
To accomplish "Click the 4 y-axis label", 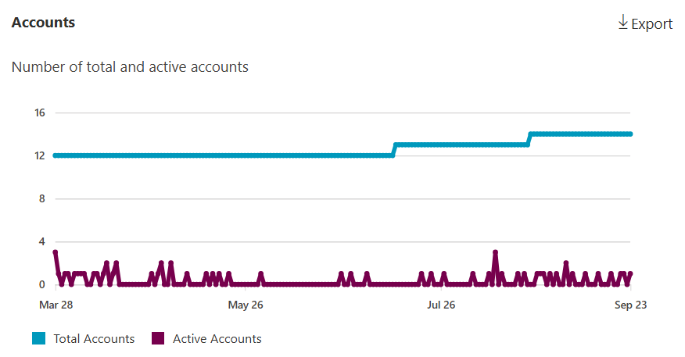I will [42, 241].
